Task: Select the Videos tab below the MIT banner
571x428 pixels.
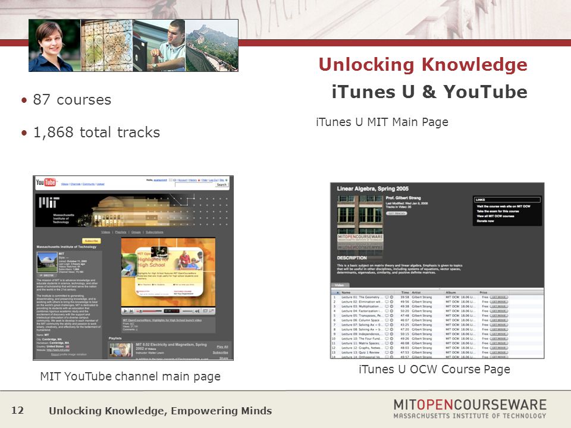Action: coord(106,232)
